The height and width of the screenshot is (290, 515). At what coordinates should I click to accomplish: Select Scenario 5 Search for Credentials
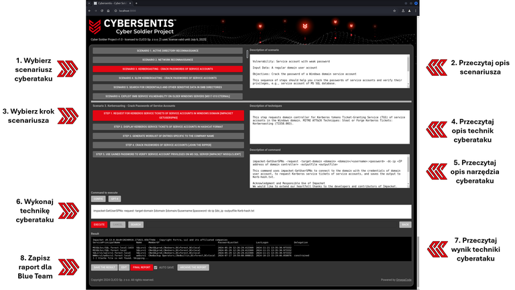click(168, 87)
